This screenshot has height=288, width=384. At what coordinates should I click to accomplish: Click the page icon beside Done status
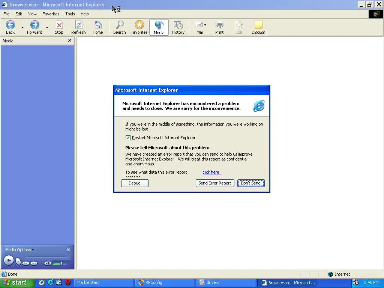3,274
